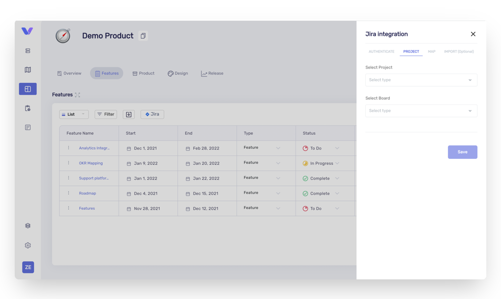
Task: Click the copy icon beside Demo Product
Action: (x=143, y=36)
